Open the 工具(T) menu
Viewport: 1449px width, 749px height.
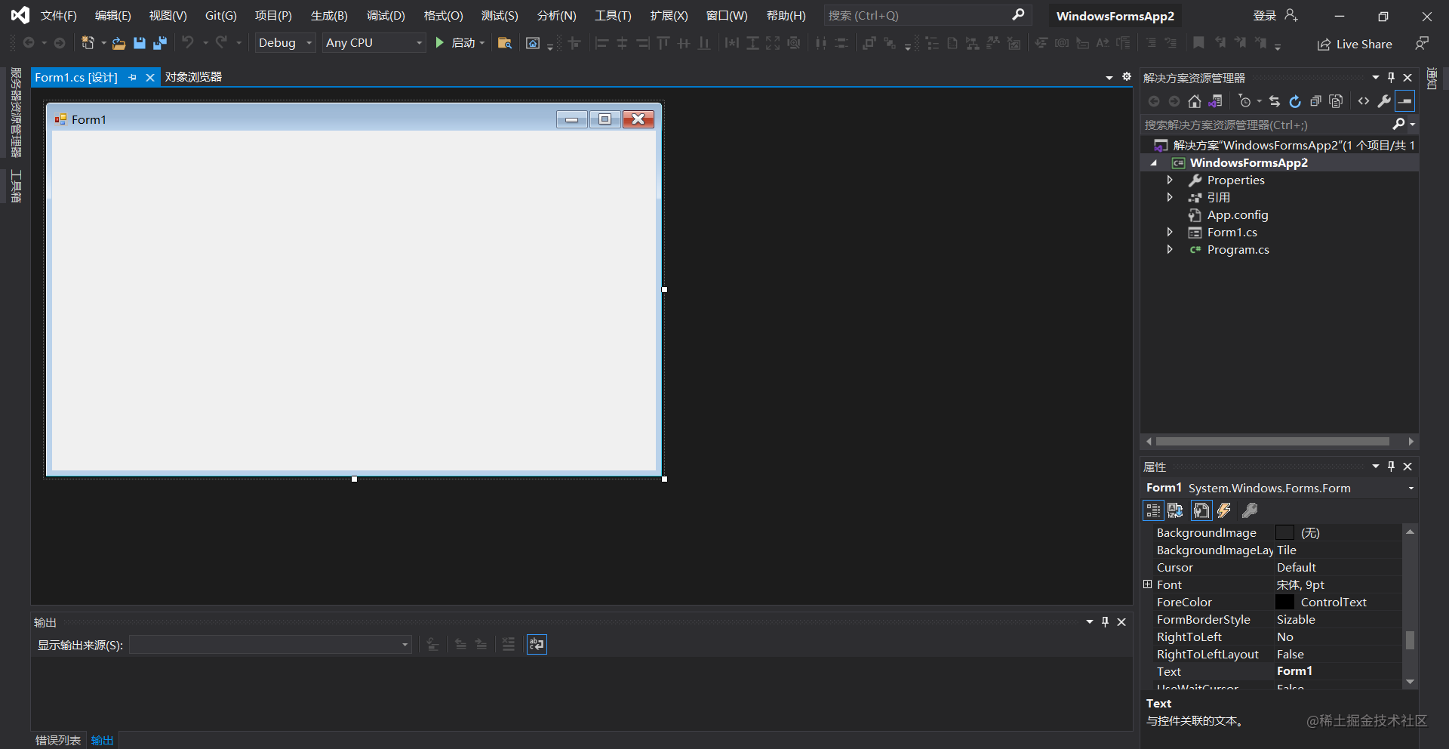tap(613, 16)
